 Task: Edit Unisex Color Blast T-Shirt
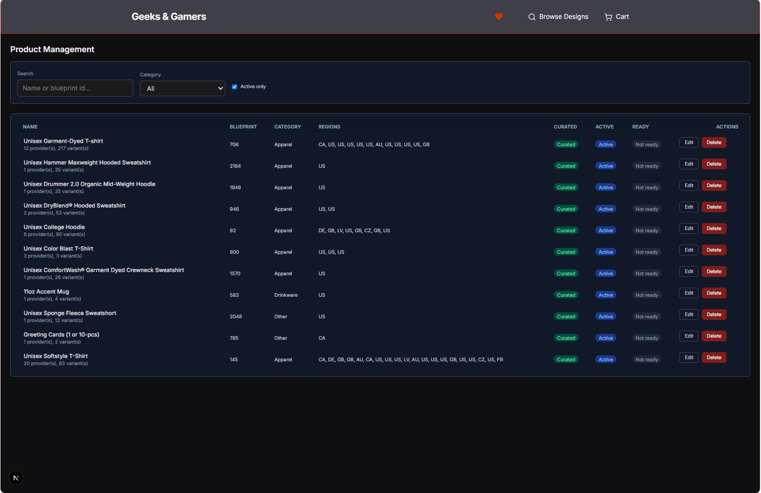tap(689, 250)
